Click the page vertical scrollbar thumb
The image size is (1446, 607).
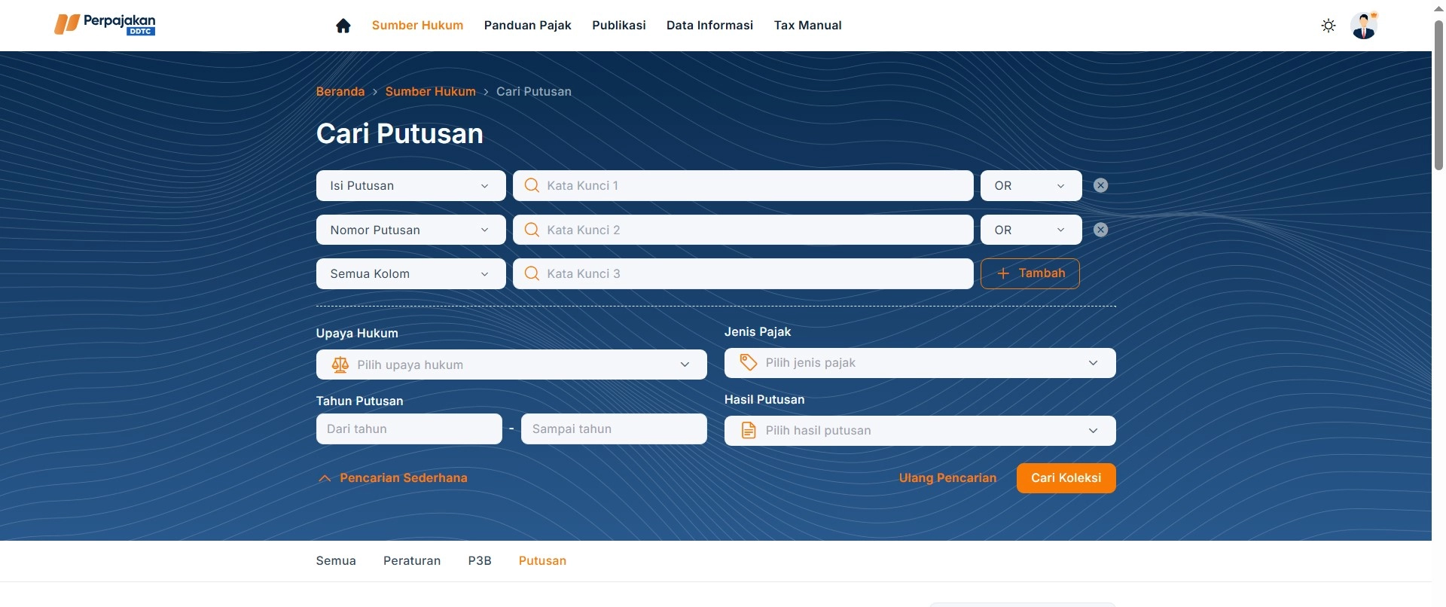click(1438, 94)
